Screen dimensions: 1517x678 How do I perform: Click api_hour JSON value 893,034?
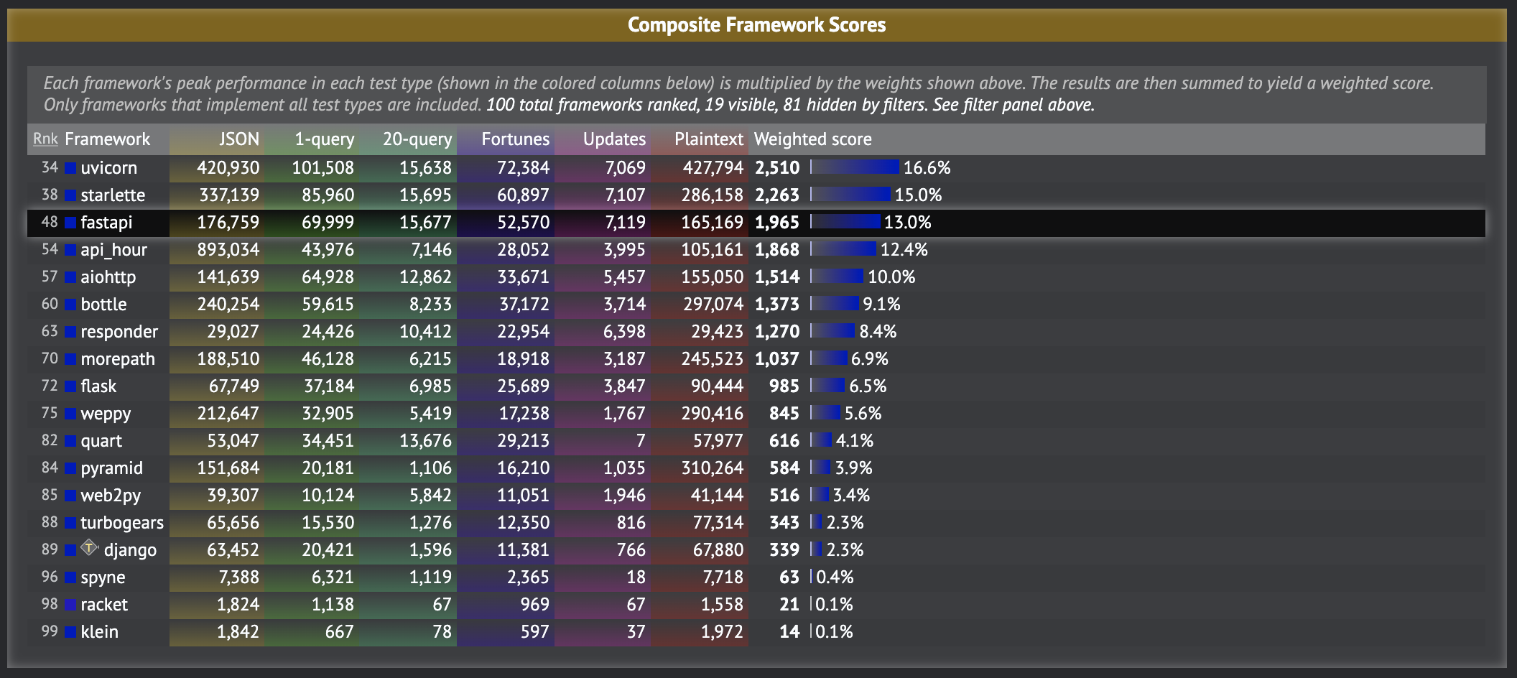pos(228,250)
